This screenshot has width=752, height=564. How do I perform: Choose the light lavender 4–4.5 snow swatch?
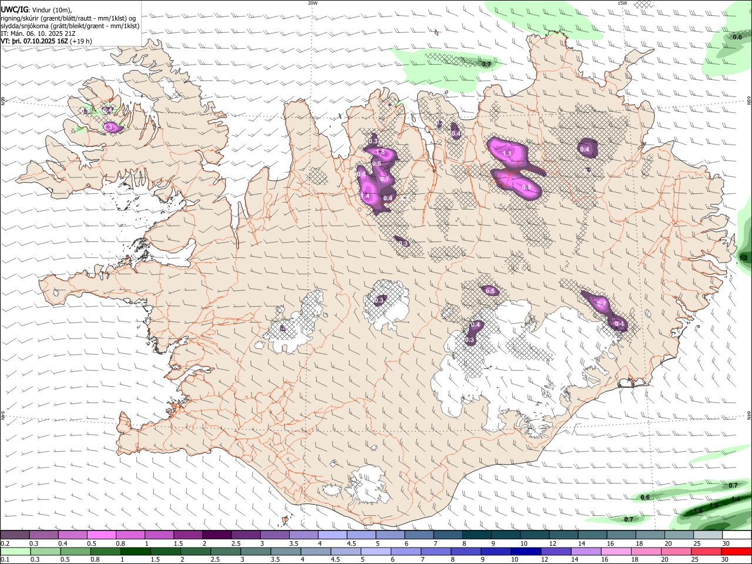point(333,535)
